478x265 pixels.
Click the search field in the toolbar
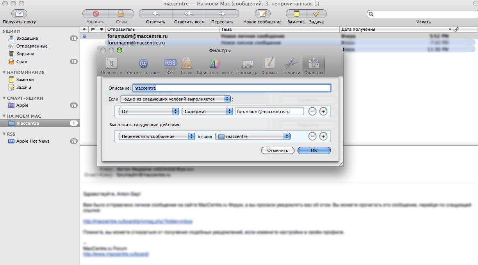[x=422, y=14]
